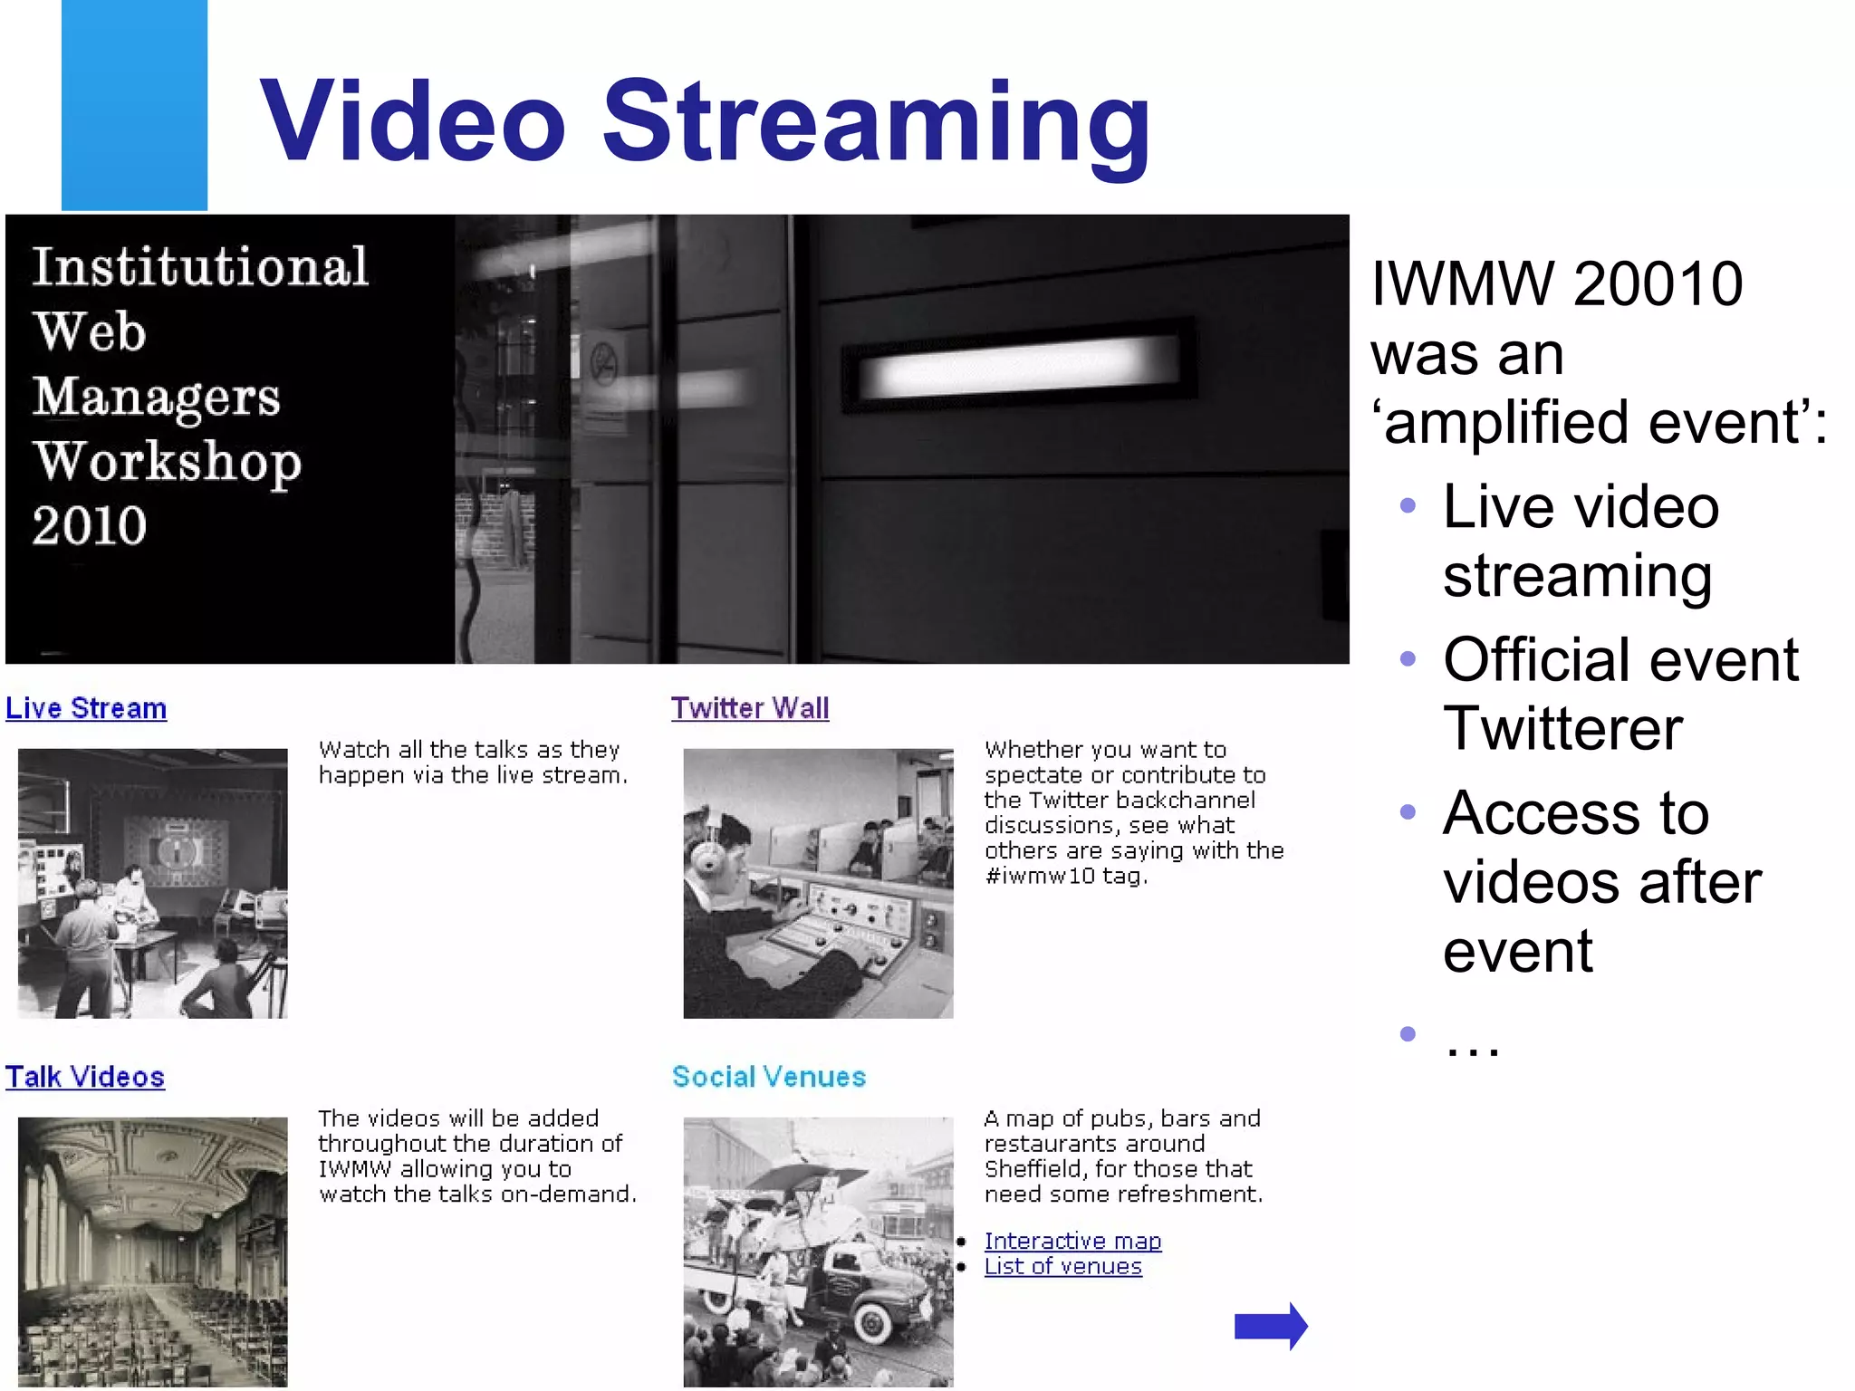
Task: Click the Live Stream studio thumbnail
Action: coord(153,883)
